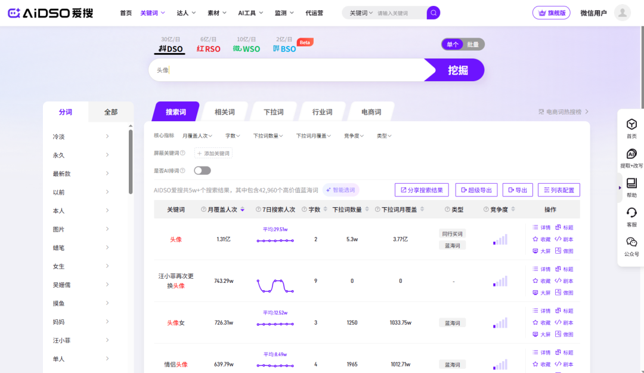The width and height of the screenshot is (644, 373).
Task: Toggle the 是否AI排词 switch on
Action: (202, 169)
